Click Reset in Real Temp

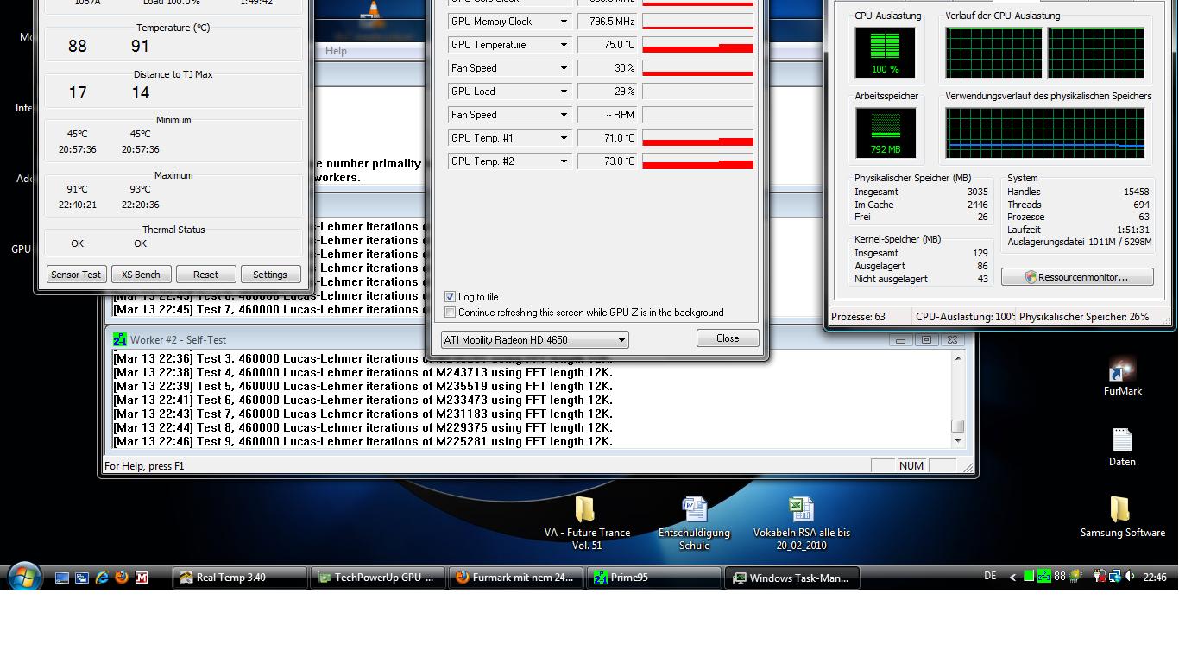click(x=205, y=275)
